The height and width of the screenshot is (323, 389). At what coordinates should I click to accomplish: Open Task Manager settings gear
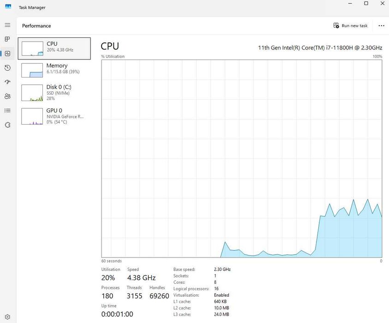[7, 317]
